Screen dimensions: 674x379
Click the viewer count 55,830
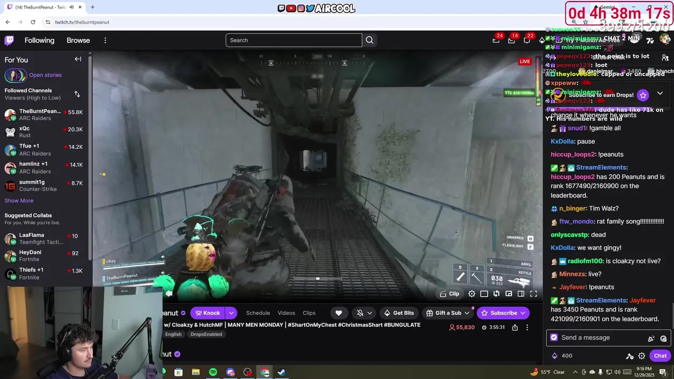462,327
